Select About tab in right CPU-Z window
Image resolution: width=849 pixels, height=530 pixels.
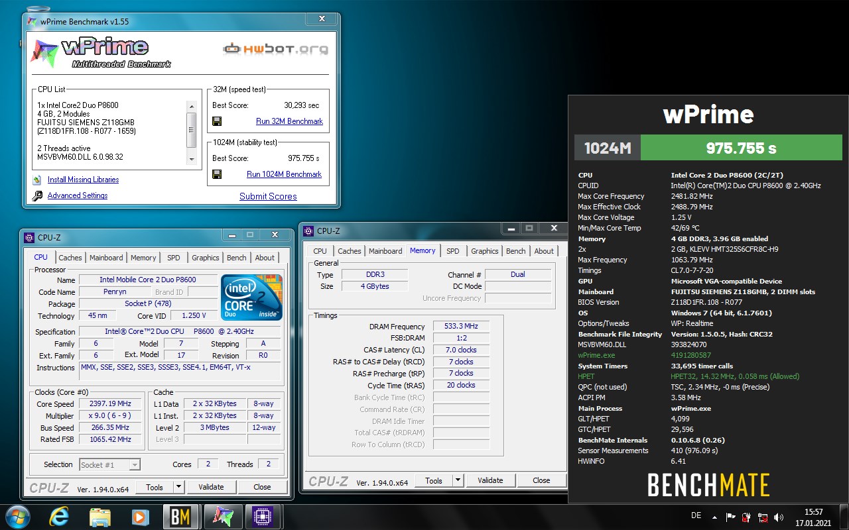pyautogui.click(x=544, y=251)
